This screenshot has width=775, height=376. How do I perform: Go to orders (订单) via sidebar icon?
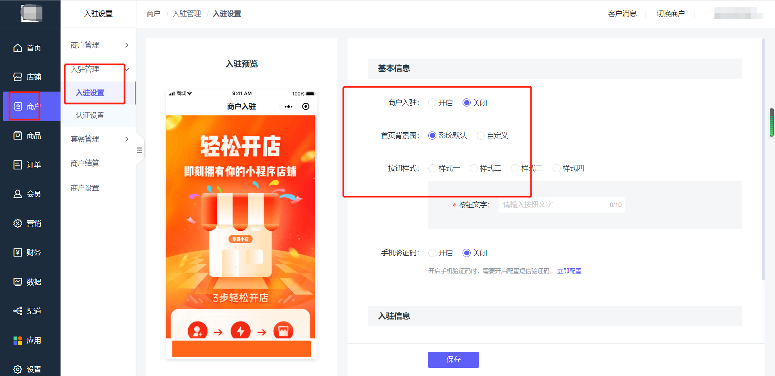coord(18,165)
